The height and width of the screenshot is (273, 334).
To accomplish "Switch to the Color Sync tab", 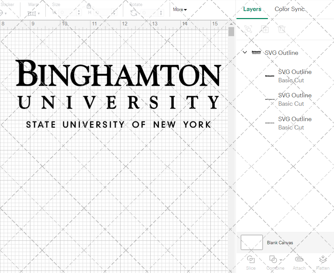I will pos(290,9).
